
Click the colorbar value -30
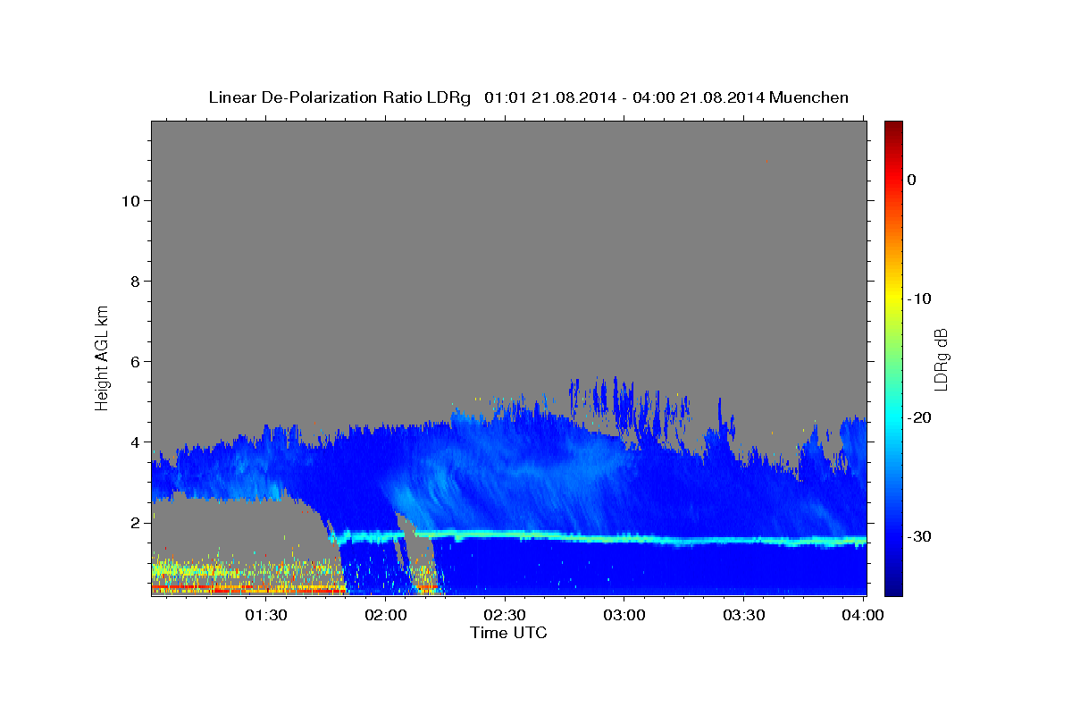click(x=920, y=536)
